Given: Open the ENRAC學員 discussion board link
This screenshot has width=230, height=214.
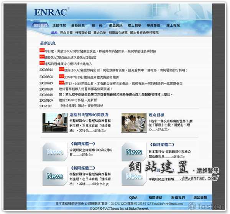Looking at the screenshot, I should [x=71, y=57].
